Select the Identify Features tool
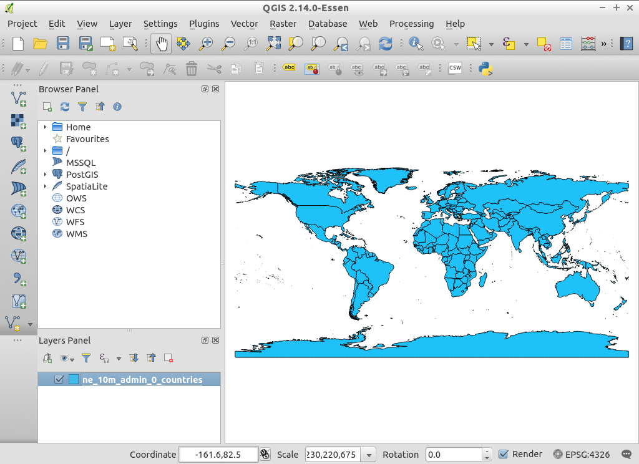This screenshot has height=464, width=639. tap(416, 44)
